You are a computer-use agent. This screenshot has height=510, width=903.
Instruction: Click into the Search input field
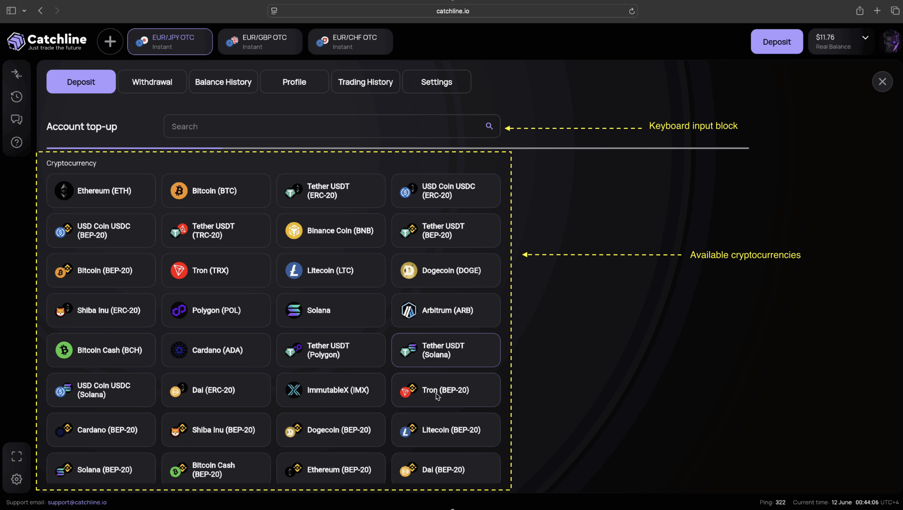(x=325, y=126)
